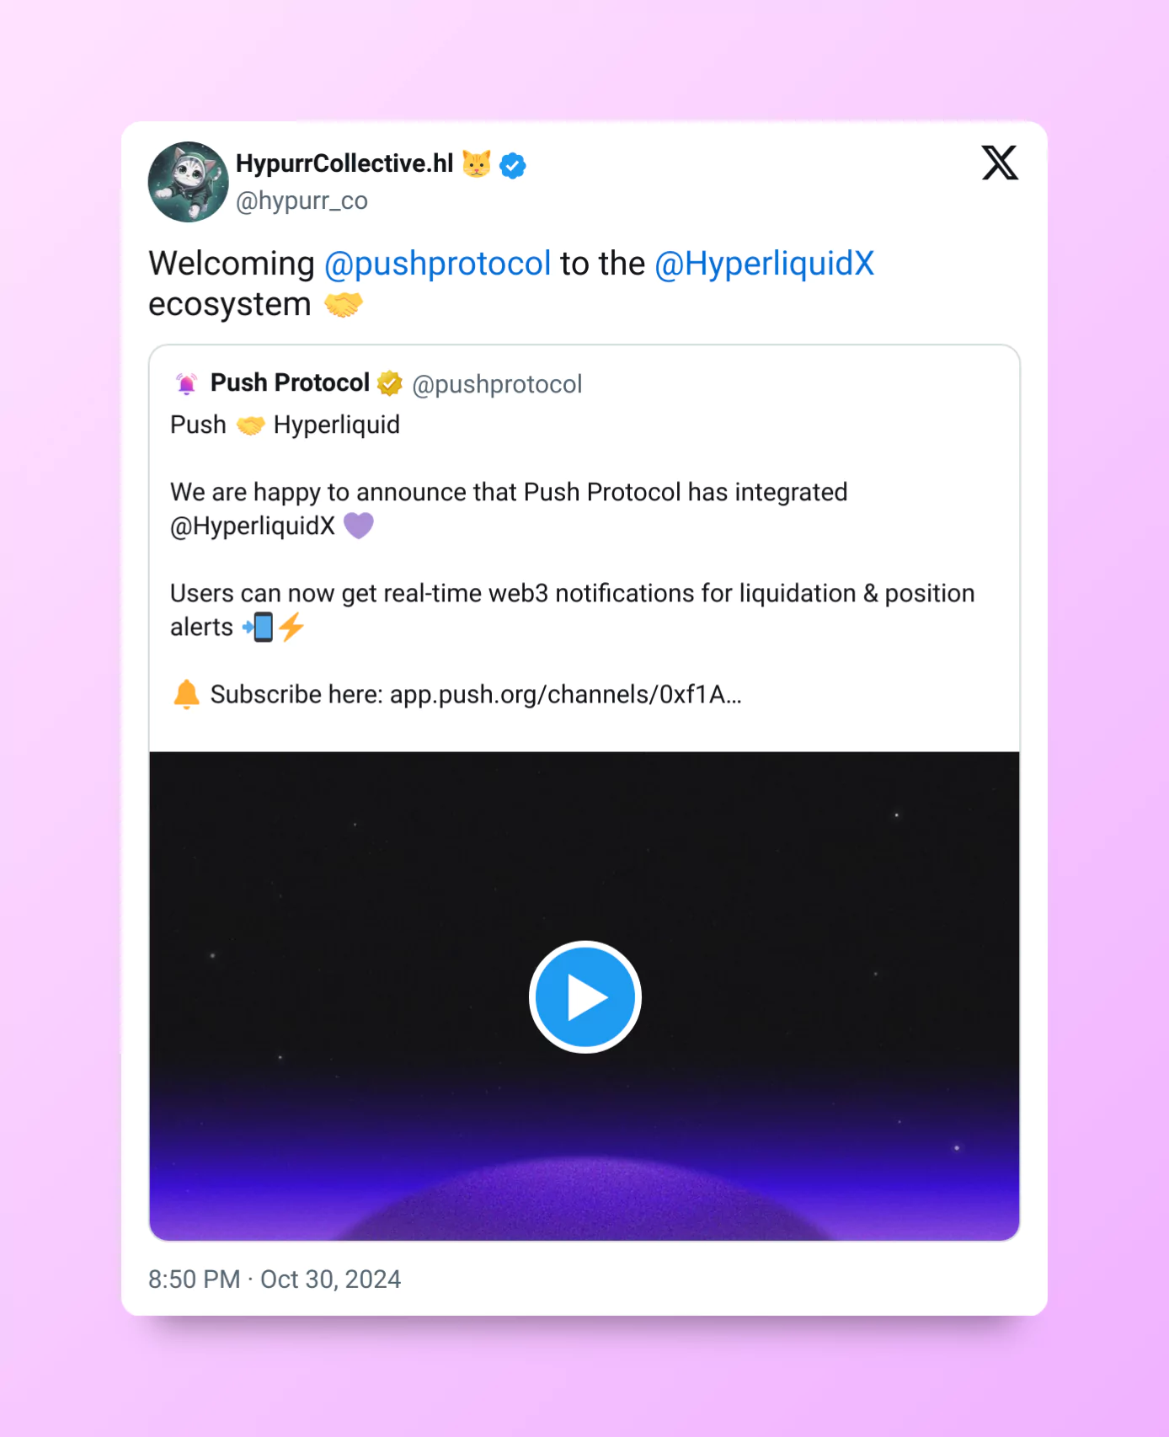
Task: Click the phone emoji after "alerts"
Action: click(x=259, y=627)
